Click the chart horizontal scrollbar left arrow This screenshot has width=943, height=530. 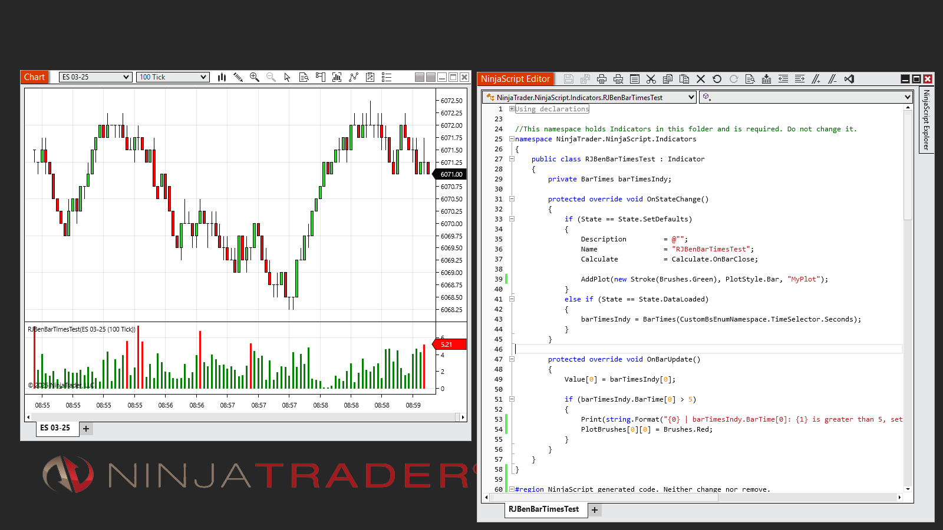click(28, 417)
